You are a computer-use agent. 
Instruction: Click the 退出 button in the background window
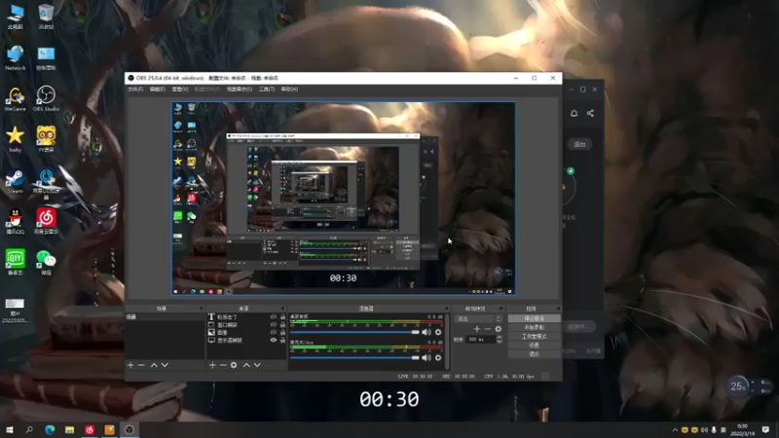pos(579,144)
